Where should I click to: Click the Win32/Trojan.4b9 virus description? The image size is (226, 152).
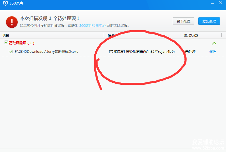point(142,52)
